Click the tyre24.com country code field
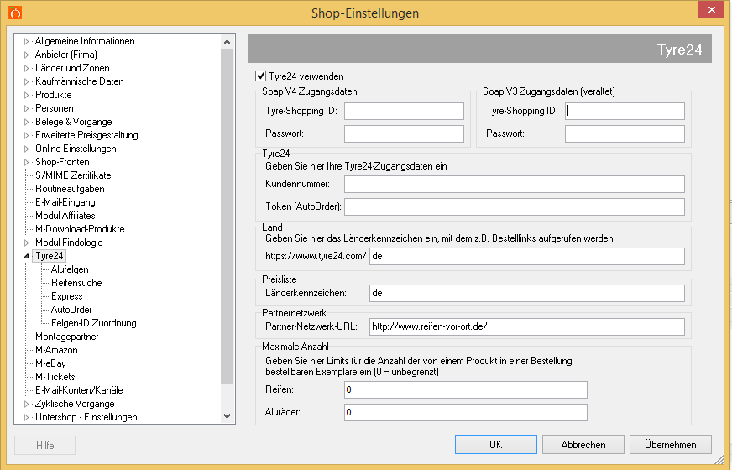Screen dimensions: 732x470 [527, 256]
